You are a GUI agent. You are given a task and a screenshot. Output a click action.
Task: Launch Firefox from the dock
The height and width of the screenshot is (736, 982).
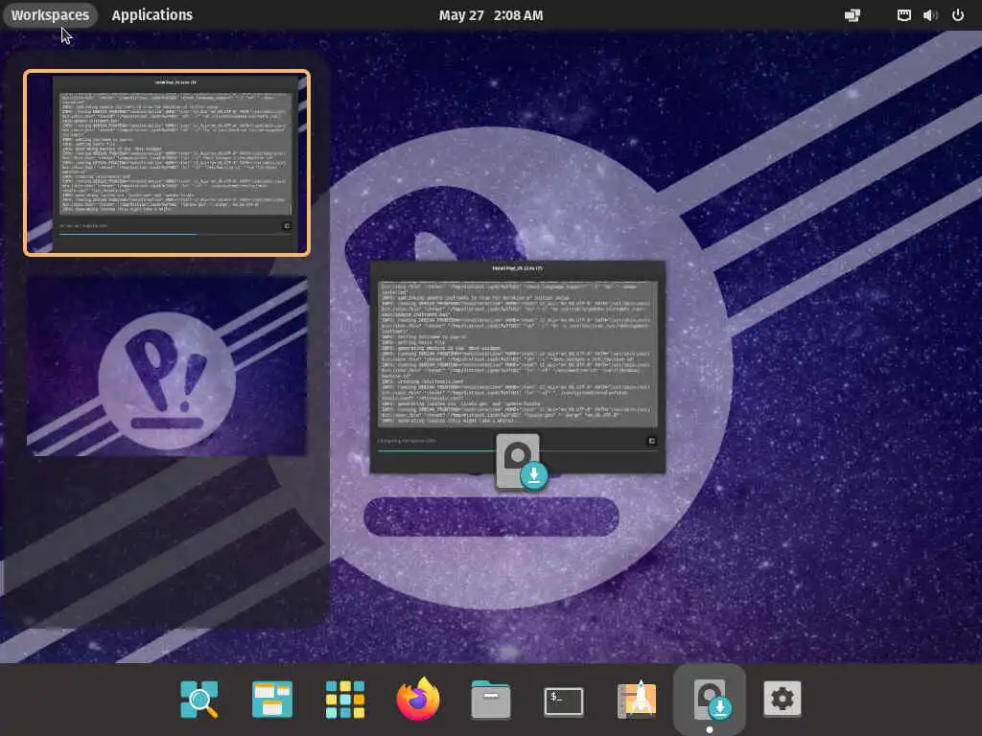pos(418,699)
